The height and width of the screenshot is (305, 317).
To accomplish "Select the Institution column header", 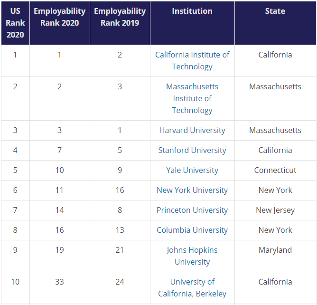I will (192, 11).
